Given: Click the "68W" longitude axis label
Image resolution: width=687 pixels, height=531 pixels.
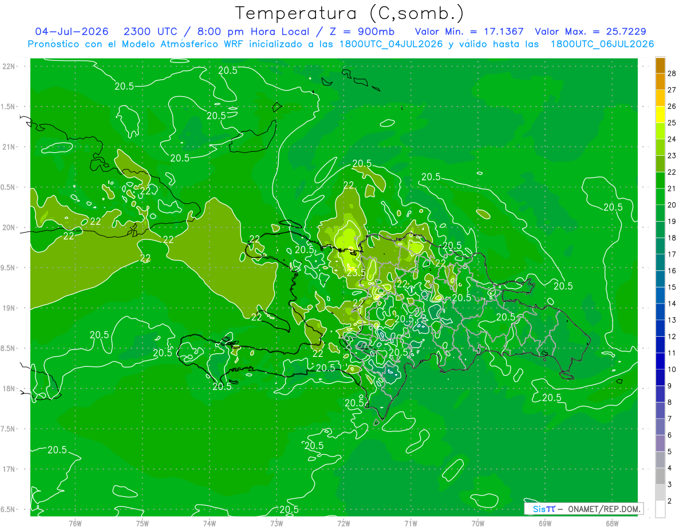Looking at the screenshot, I should (612, 523).
